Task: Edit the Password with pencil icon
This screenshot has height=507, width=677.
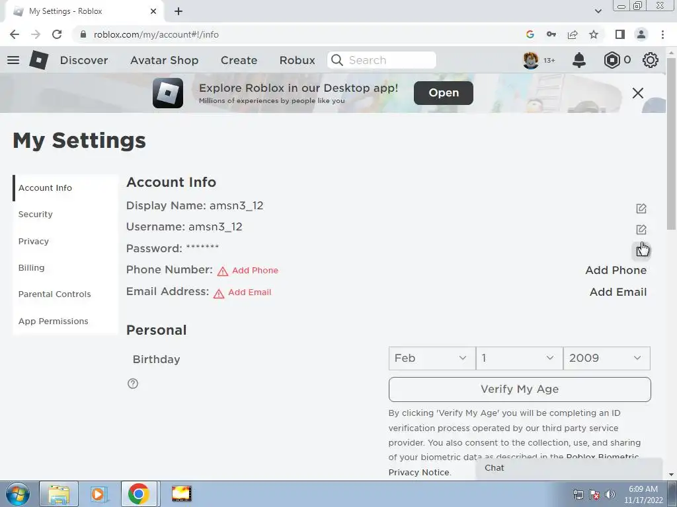Action: 641,250
